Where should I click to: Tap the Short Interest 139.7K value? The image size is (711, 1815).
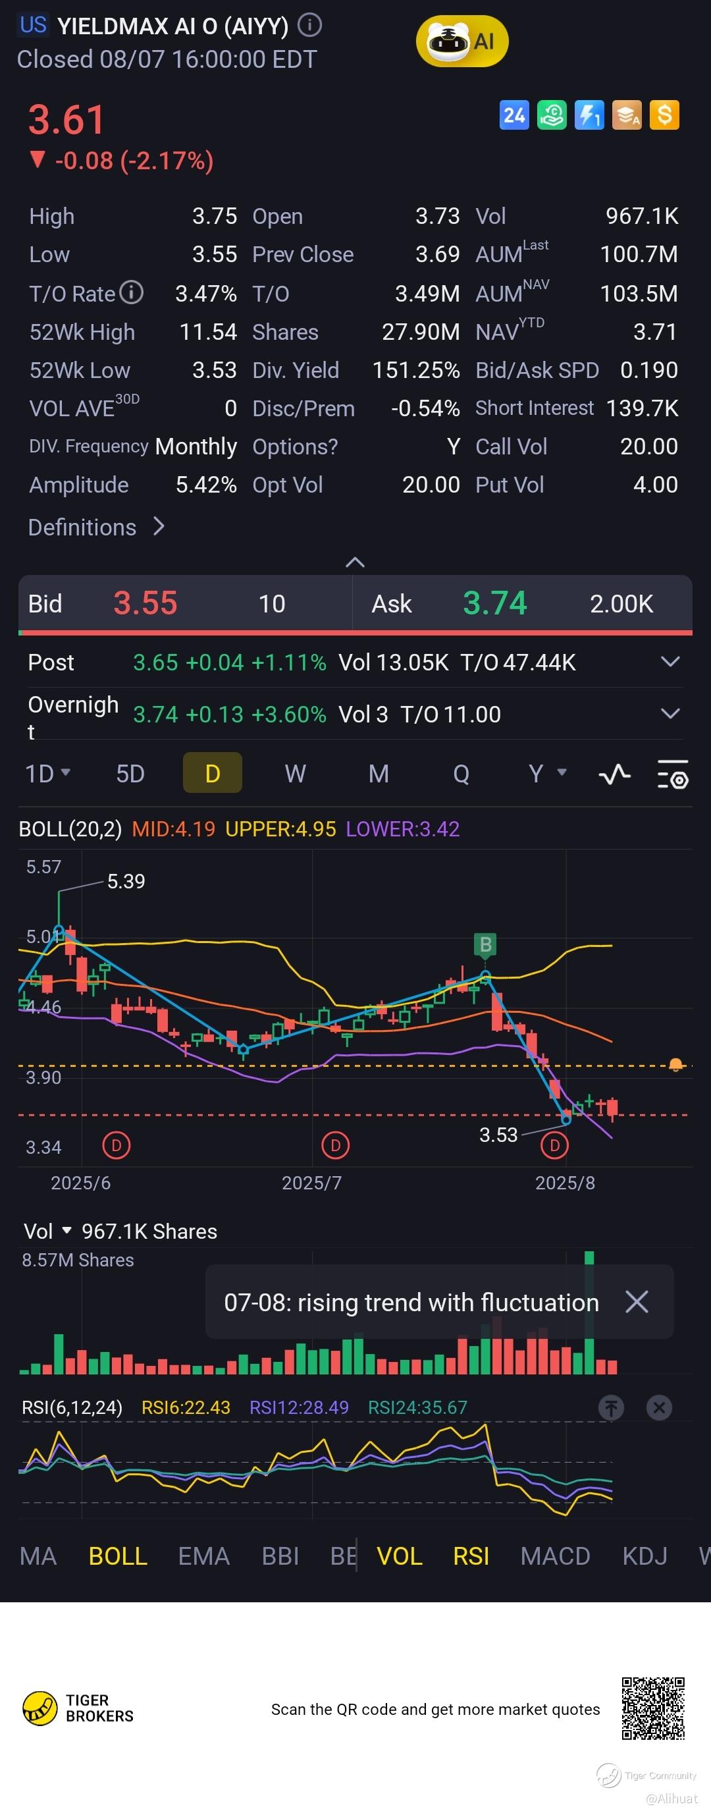(642, 408)
